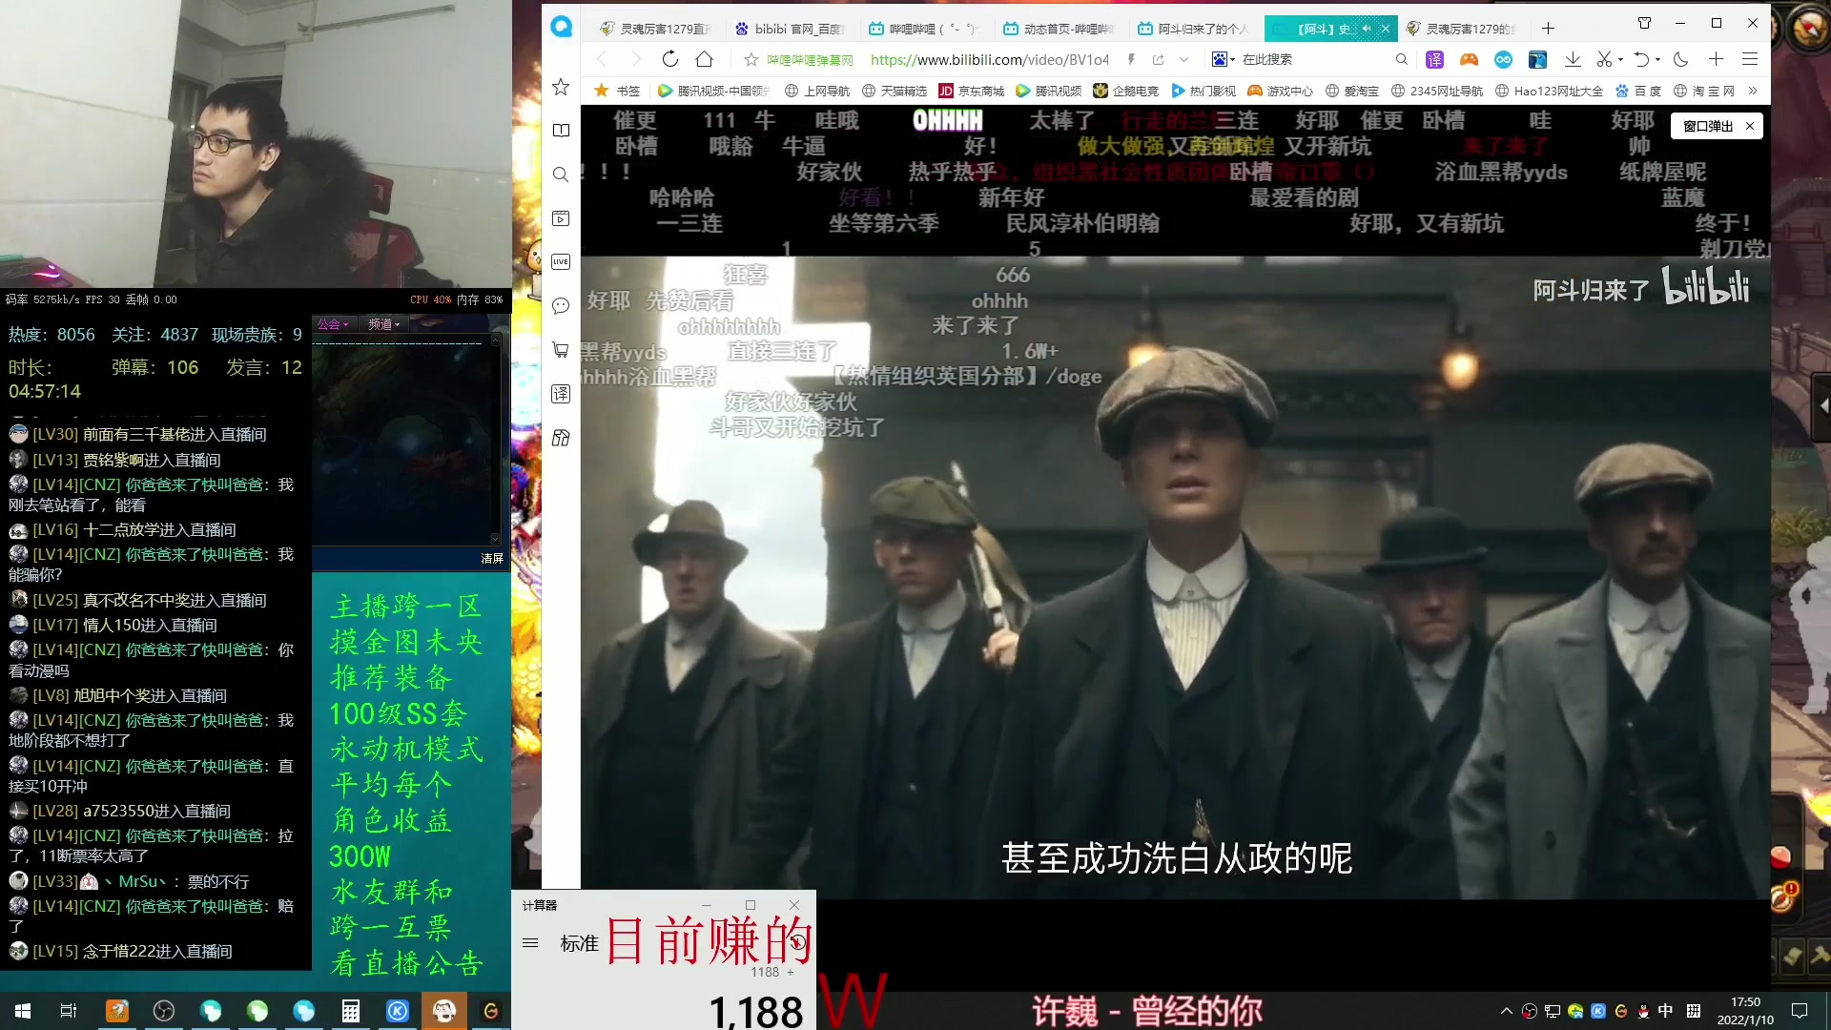Open the browser downloads icon
This screenshot has width=1831, height=1030.
[x=1573, y=59]
